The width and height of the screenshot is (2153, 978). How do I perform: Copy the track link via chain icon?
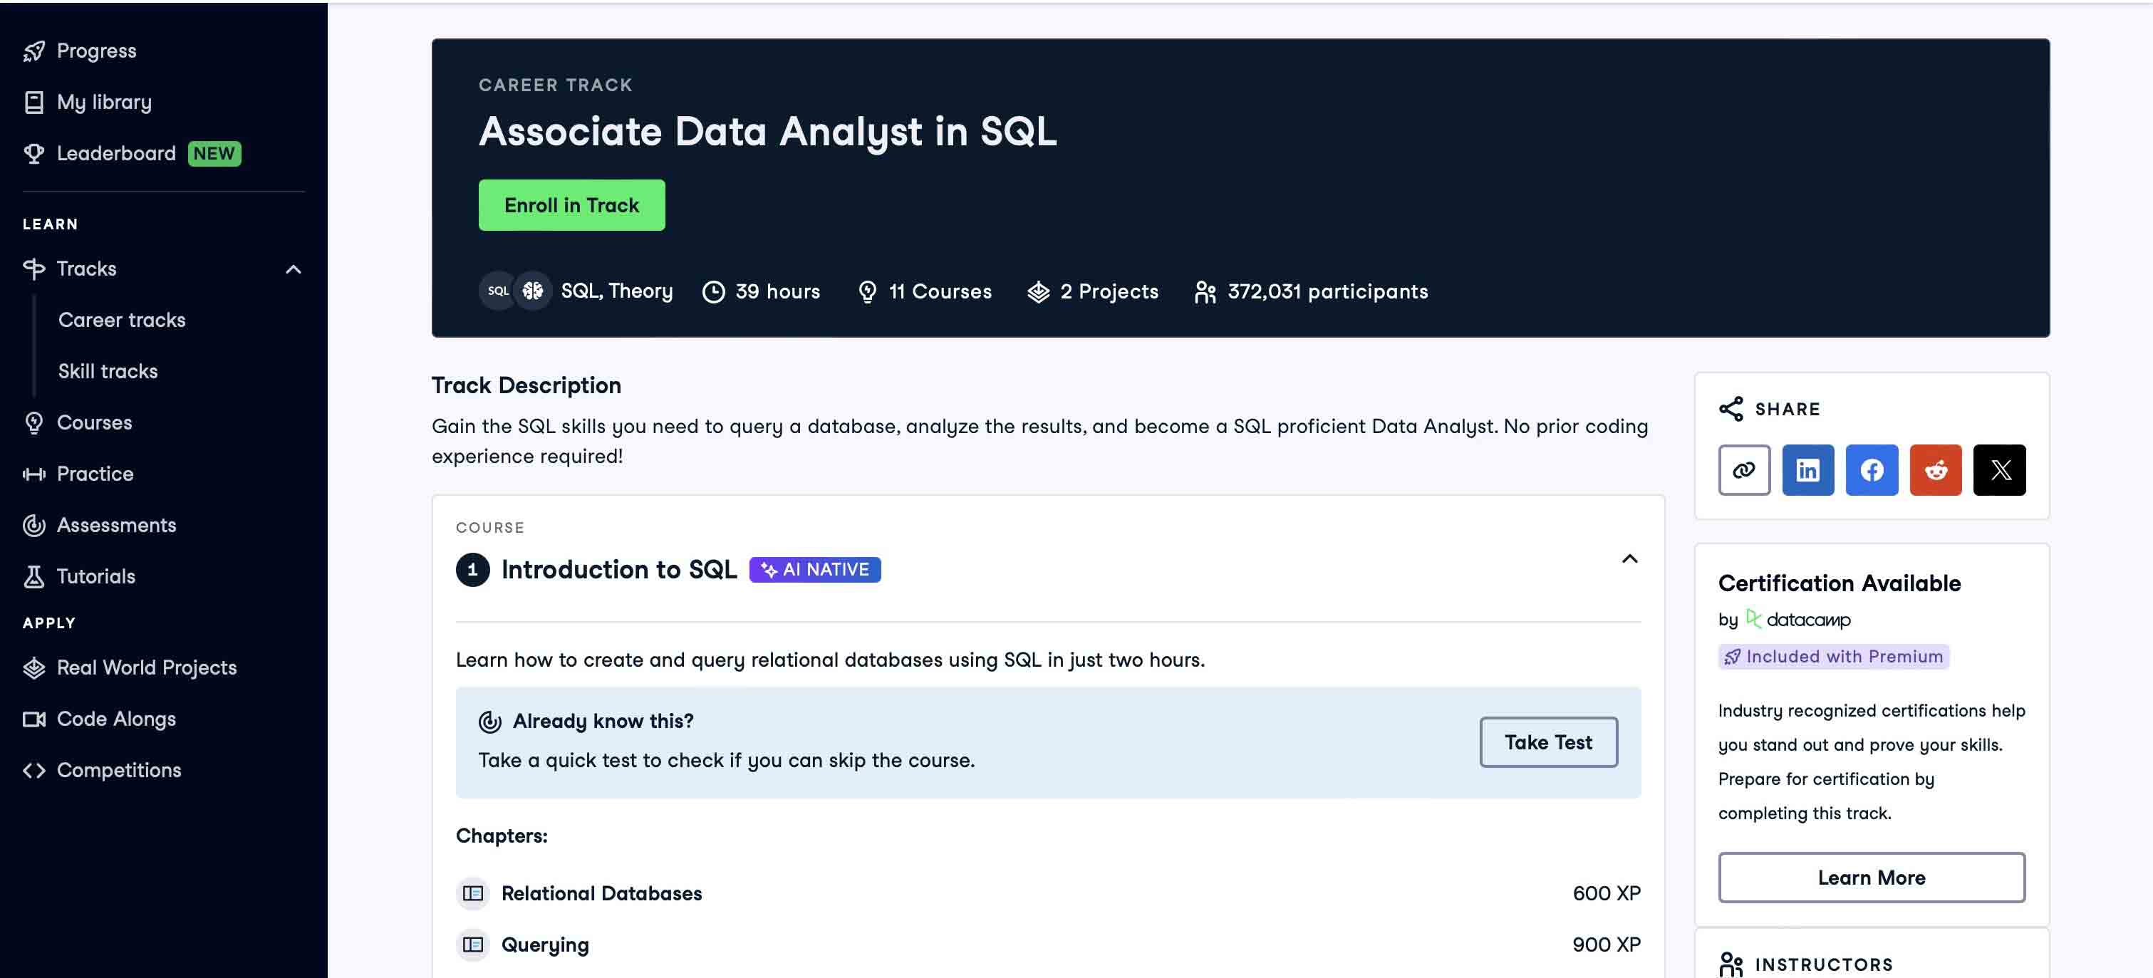pyautogui.click(x=1744, y=470)
